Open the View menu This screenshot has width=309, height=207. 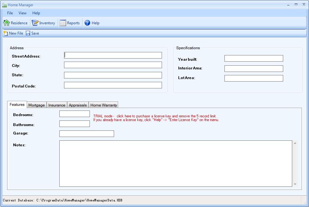click(22, 13)
